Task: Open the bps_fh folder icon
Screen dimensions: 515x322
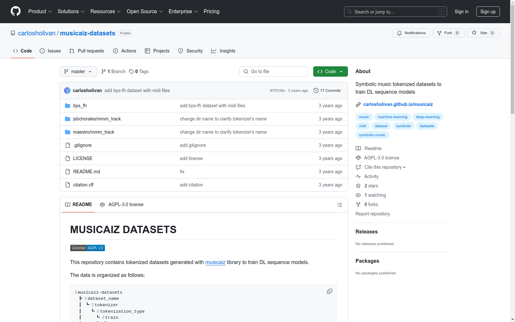Action: coord(68,106)
